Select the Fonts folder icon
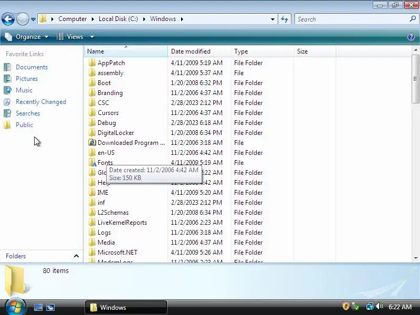 (92, 163)
